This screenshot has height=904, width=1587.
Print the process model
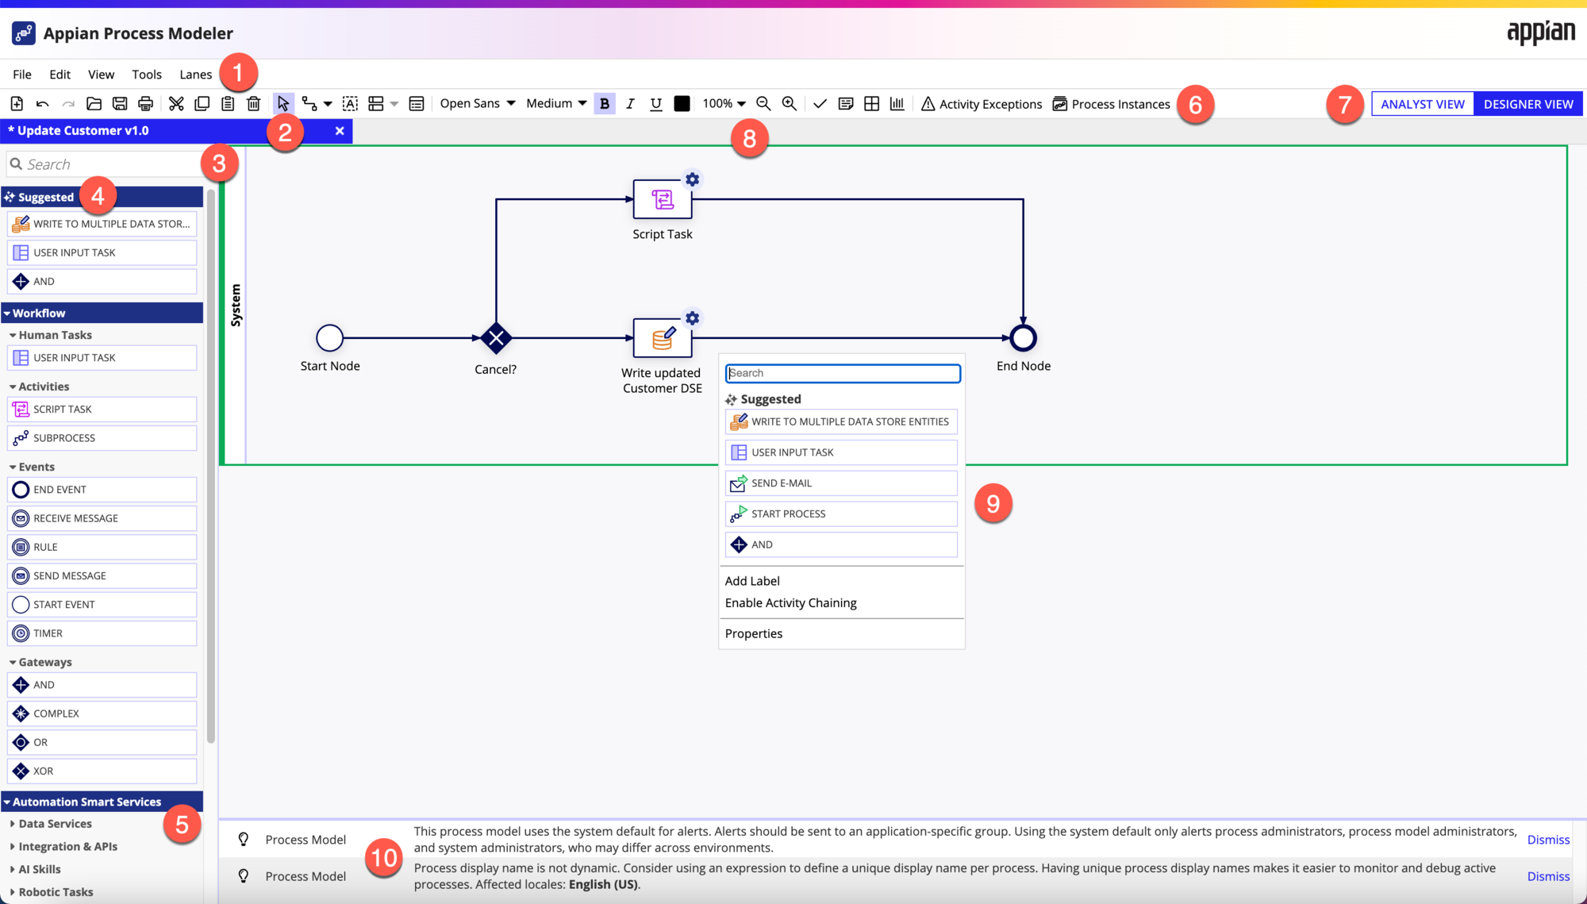coord(146,103)
